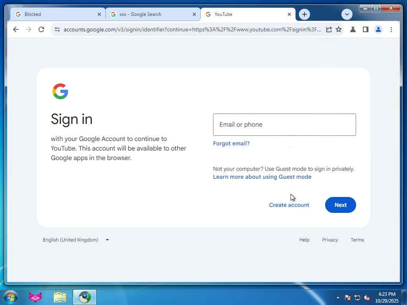The height and width of the screenshot is (305, 407).
Task: Click the address bar URL
Action: (x=192, y=29)
